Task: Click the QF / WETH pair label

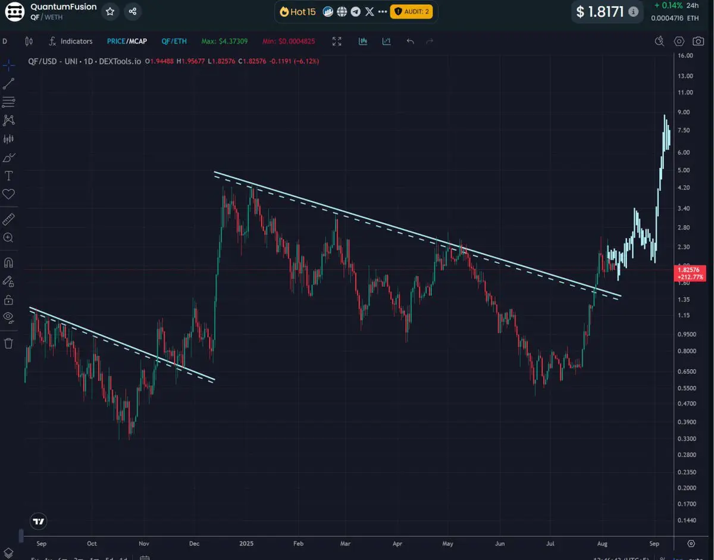Action: coord(46,17)
